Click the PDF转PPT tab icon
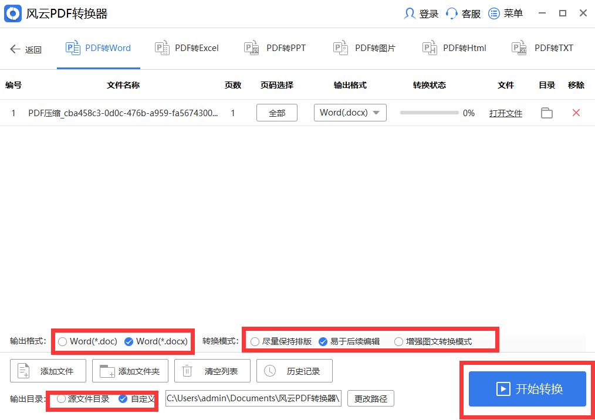The width and height of the screenshot is (595, 420). click(251, 48)
